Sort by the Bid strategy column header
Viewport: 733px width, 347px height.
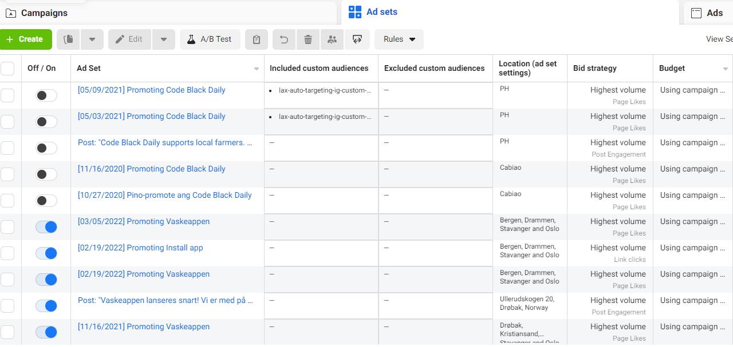(595, 68)
